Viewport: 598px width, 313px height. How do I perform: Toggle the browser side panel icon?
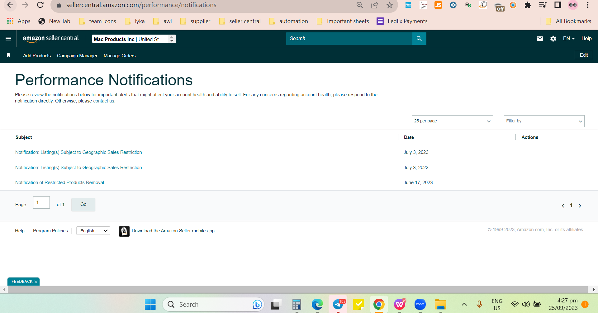point(558,5)
